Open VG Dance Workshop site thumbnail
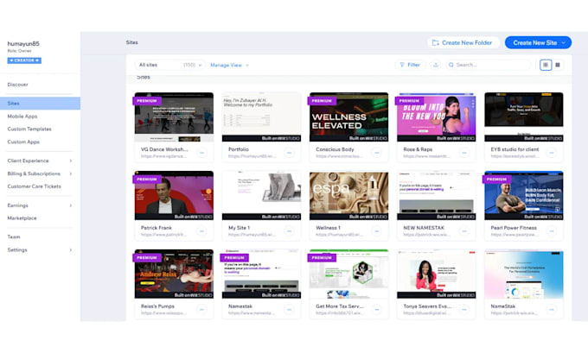588x353 pixels. coord(174,117)
